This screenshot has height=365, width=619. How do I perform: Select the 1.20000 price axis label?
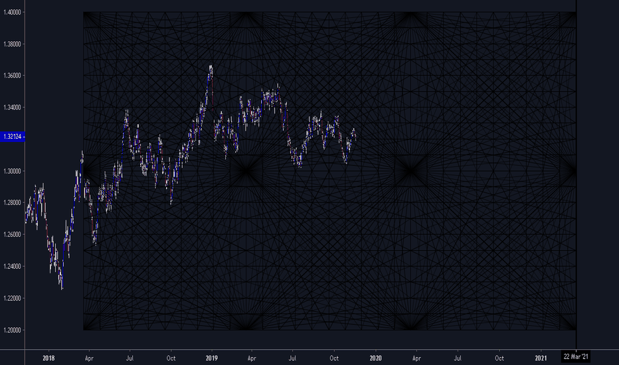(x=12, y=330)
